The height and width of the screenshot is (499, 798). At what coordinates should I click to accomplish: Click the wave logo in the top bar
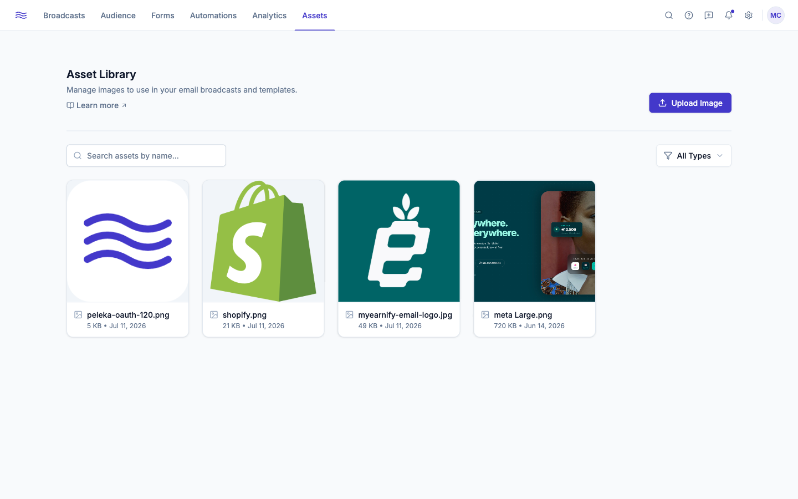[21, 16]
